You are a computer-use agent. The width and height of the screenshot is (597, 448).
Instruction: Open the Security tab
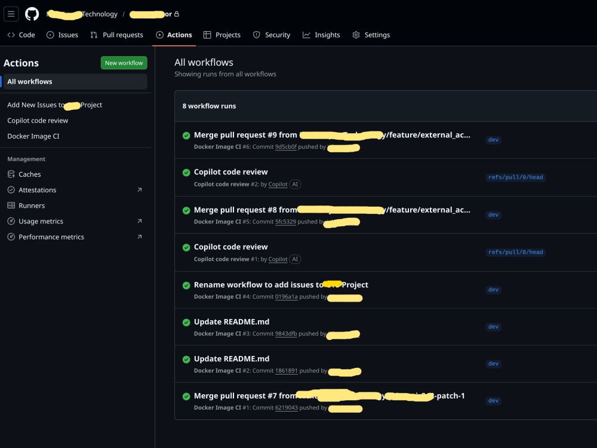click(272, 35)
